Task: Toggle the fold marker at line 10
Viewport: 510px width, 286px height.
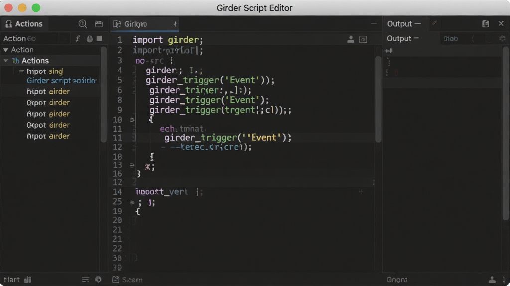Action: [132, 120]
